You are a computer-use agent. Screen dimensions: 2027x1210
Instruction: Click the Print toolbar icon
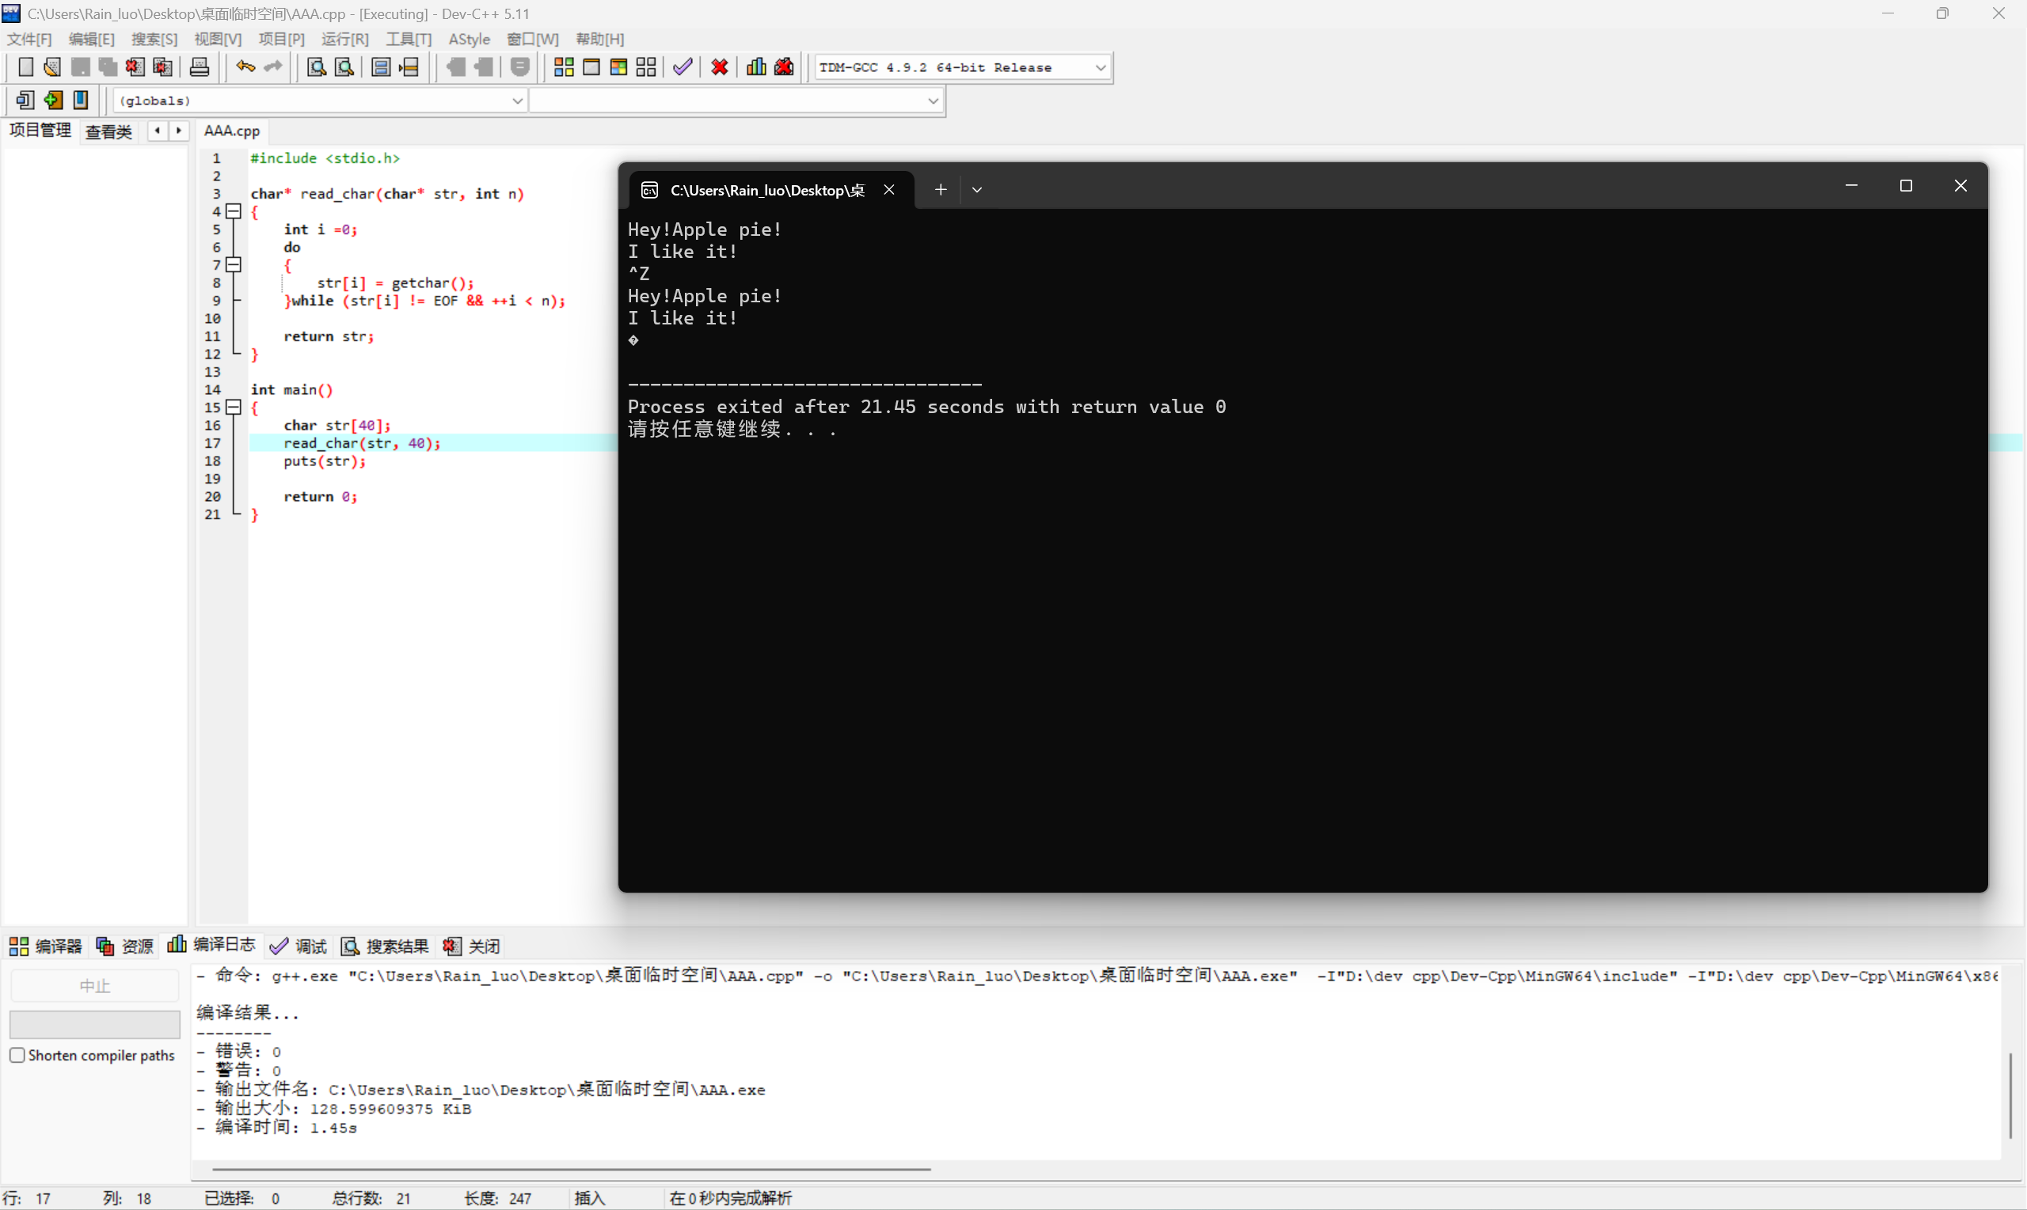(x=199, y=66)
